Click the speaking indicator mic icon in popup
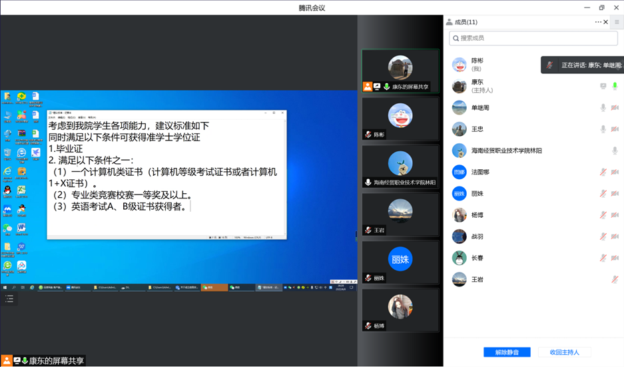Screen dimensions: 624x367 coord(549,65)
